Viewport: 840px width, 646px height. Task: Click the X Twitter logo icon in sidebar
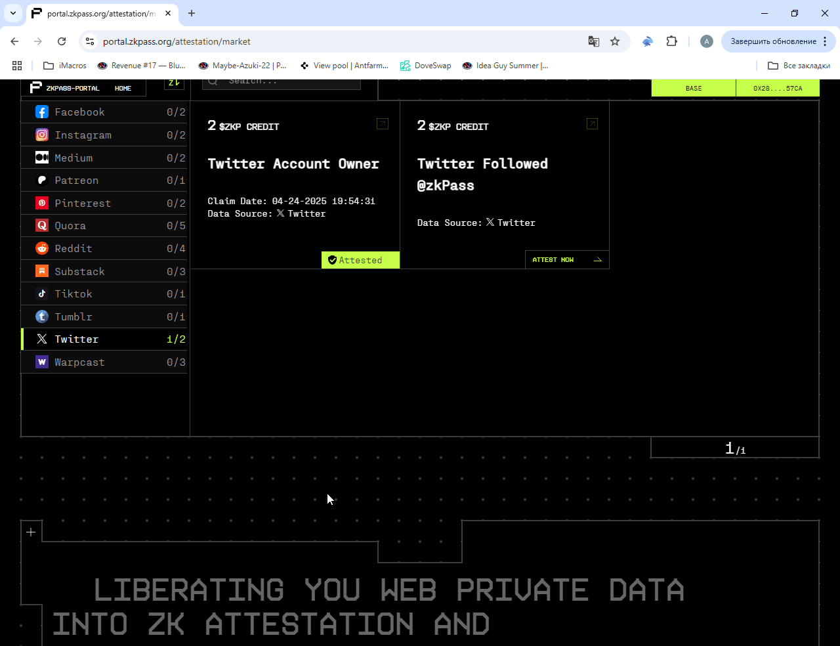tap(42, 339)
